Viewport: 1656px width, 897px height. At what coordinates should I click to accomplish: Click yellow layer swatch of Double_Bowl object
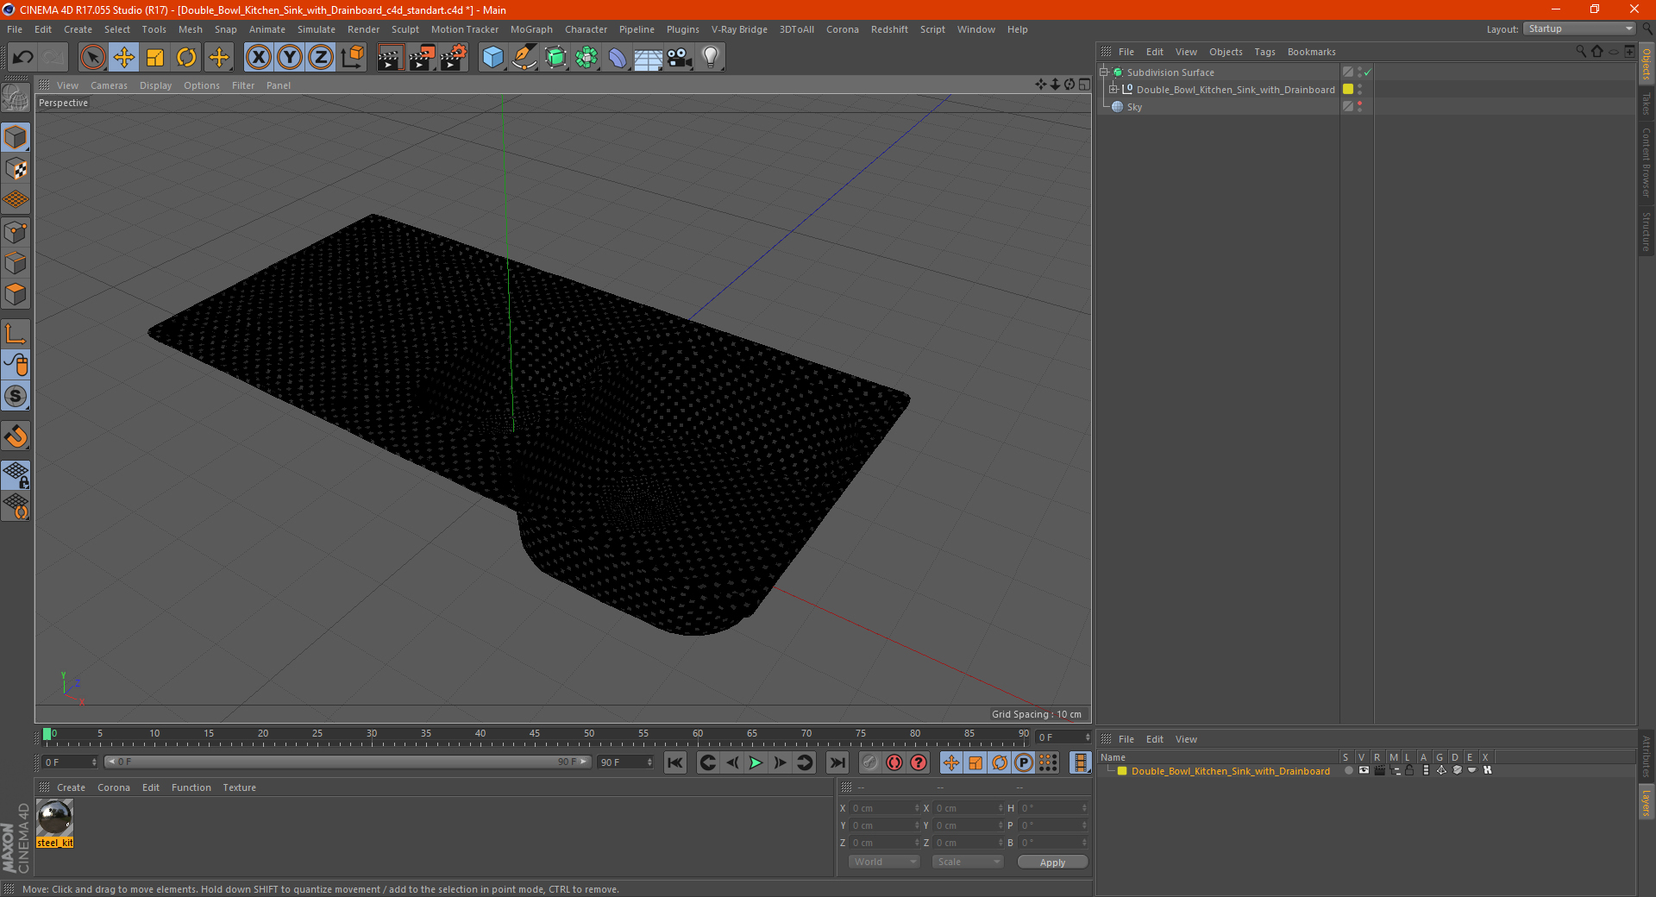[x=1348, y=89]
